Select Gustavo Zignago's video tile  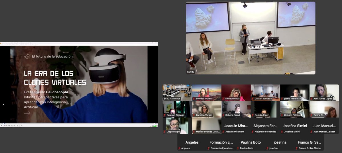pyautogui.click(x=177, y=109)
